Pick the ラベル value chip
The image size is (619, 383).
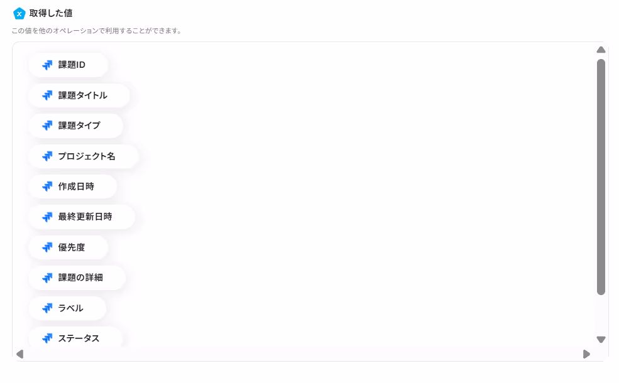(67, 308)
